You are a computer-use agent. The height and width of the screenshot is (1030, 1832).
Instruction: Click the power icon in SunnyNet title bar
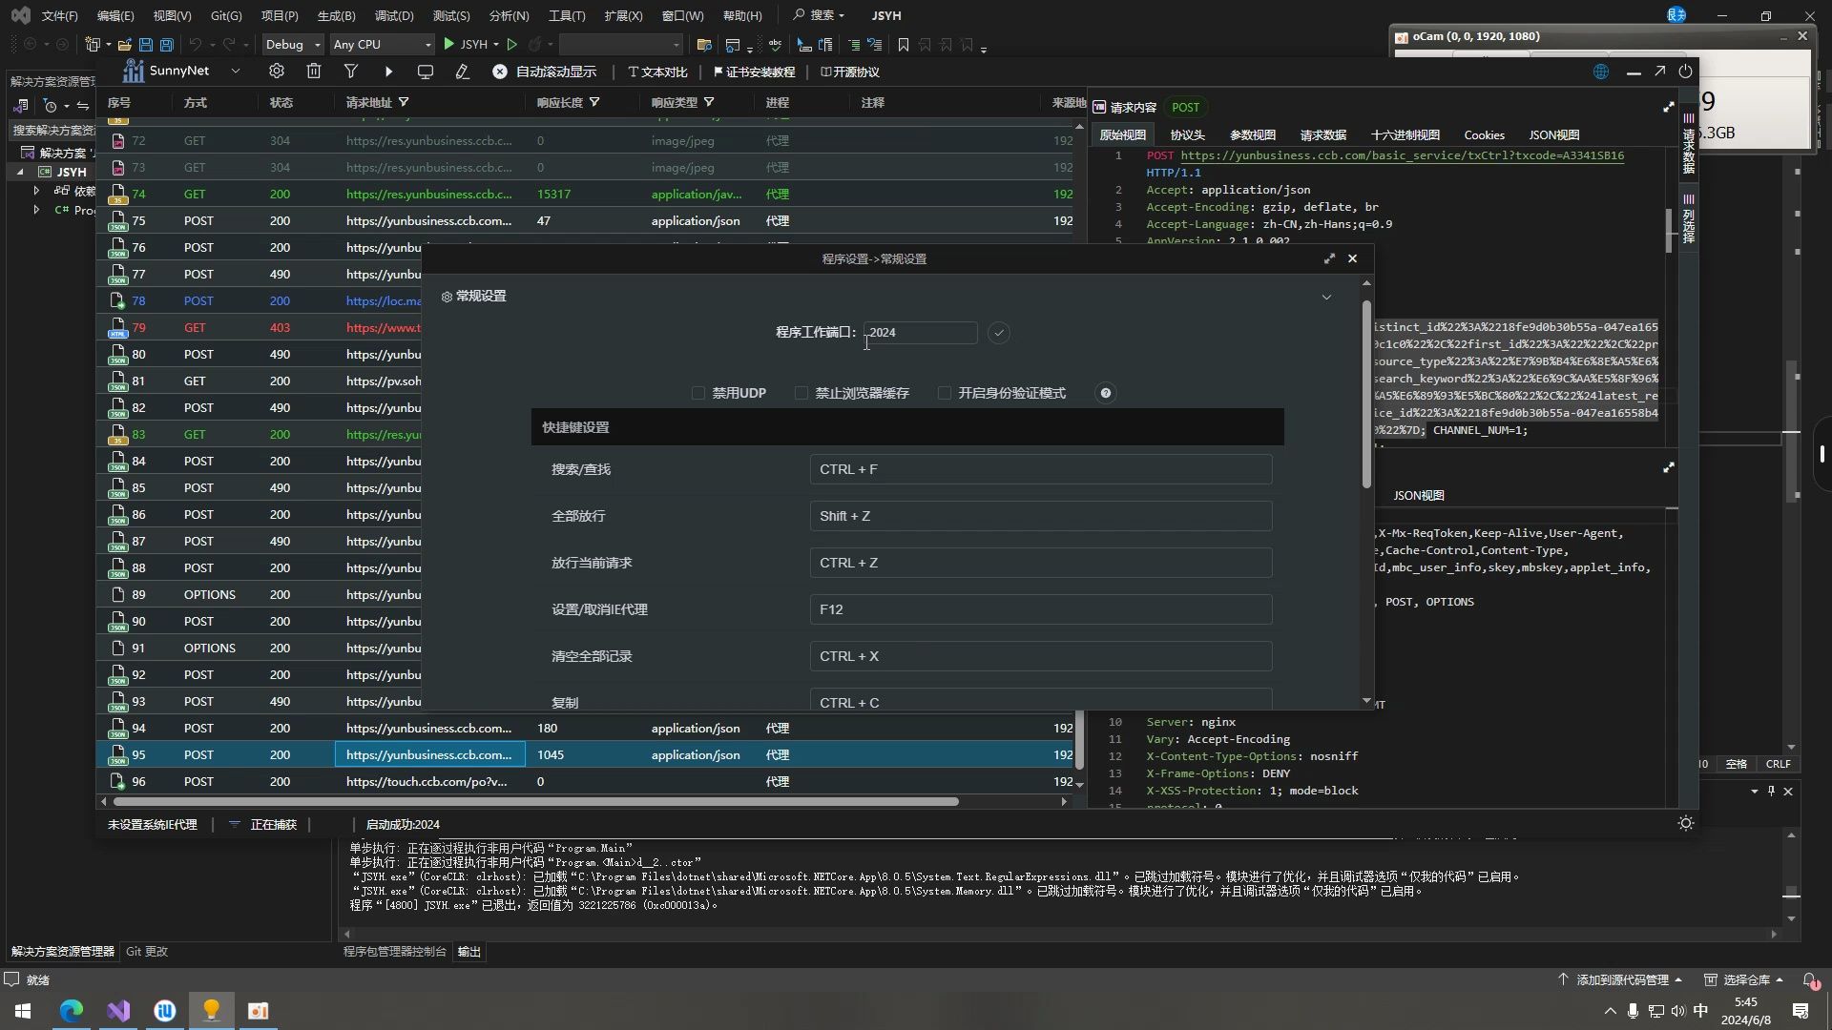[1686, 72]
